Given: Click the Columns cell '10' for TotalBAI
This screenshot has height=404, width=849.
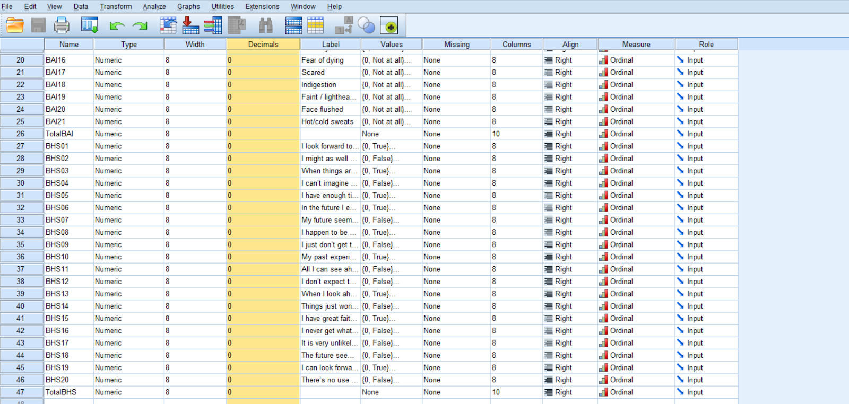Looking at the screenshot, I should click(x=517, y=134).
